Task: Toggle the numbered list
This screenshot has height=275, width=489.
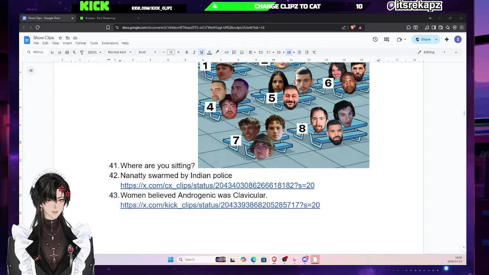Action: click(x=289, y=52)
